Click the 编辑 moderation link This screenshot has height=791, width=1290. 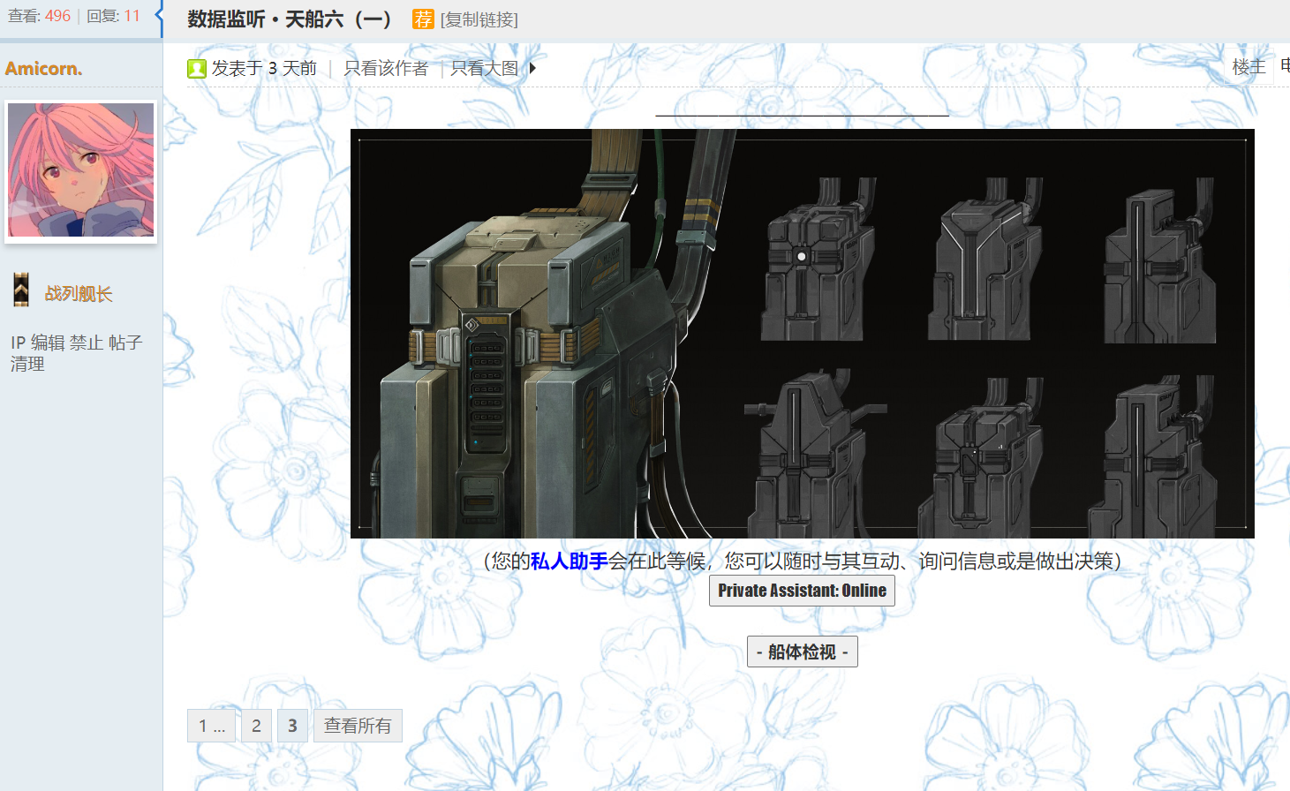(49, 343)
